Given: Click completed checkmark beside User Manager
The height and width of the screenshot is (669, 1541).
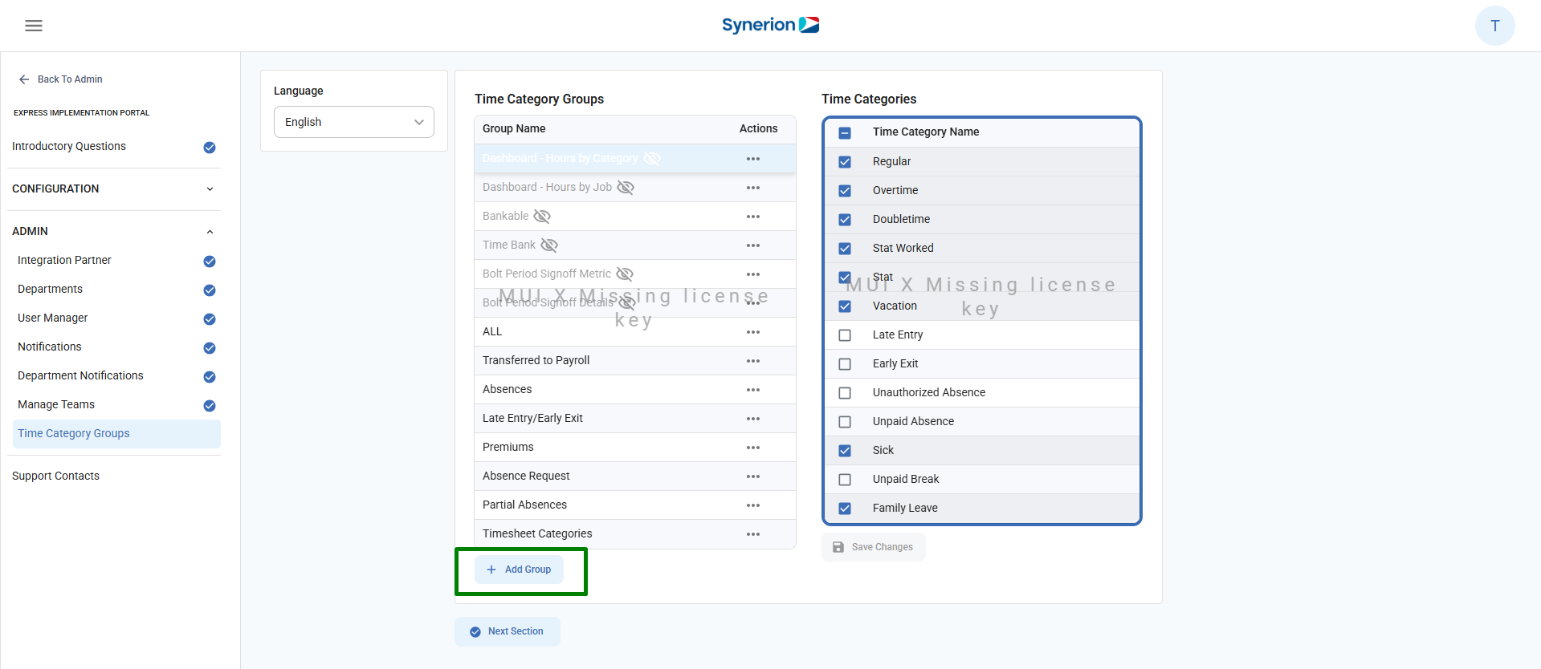Looking at the screenshot, I should 210,319.
